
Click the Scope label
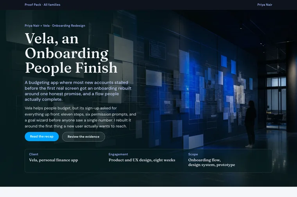point(193,154)
